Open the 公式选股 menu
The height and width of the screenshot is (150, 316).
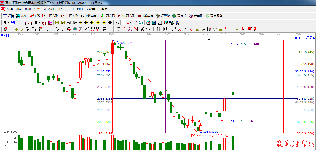tap(49, 9)
